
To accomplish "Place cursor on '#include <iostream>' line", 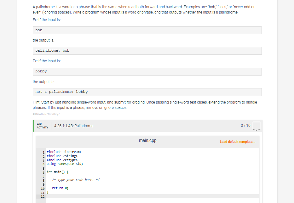I will 64,152.
